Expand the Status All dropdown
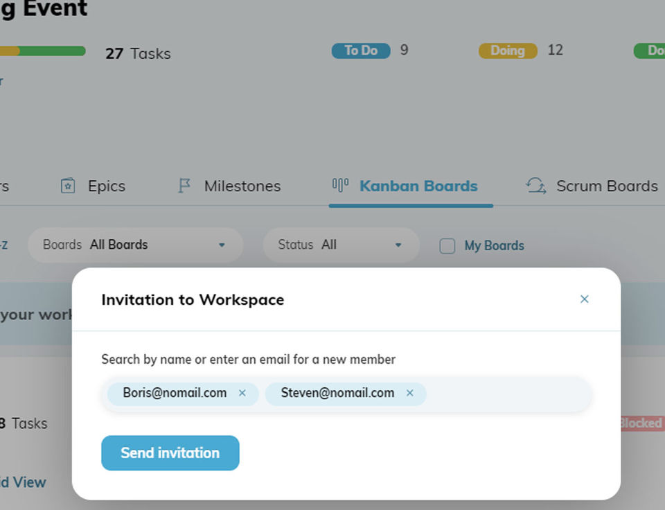665x510 pixels. coord(341,245)
